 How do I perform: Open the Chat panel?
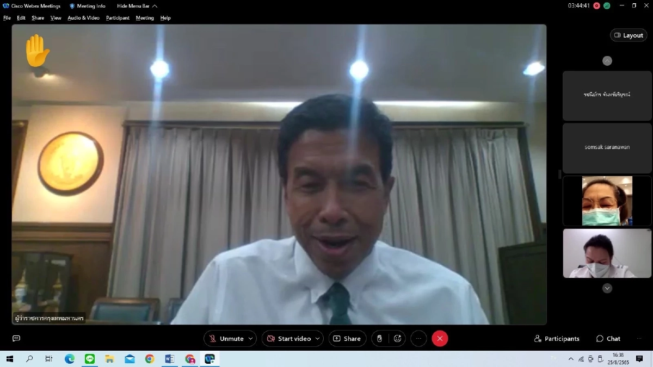click(x=608, y=339)
